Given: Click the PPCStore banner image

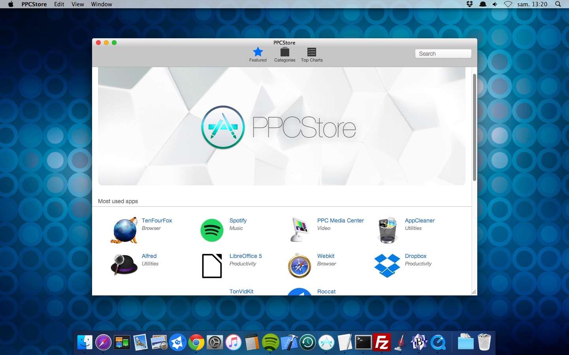Looking at the screenshot, I should point(282,126).
